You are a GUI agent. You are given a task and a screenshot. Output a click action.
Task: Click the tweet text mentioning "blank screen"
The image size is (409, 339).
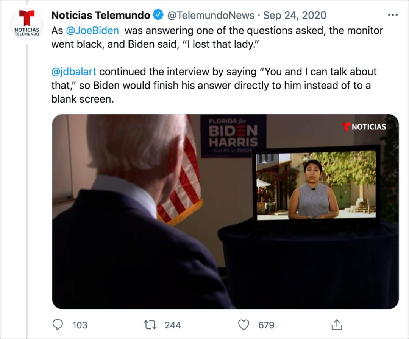click(x=83, y=99)
